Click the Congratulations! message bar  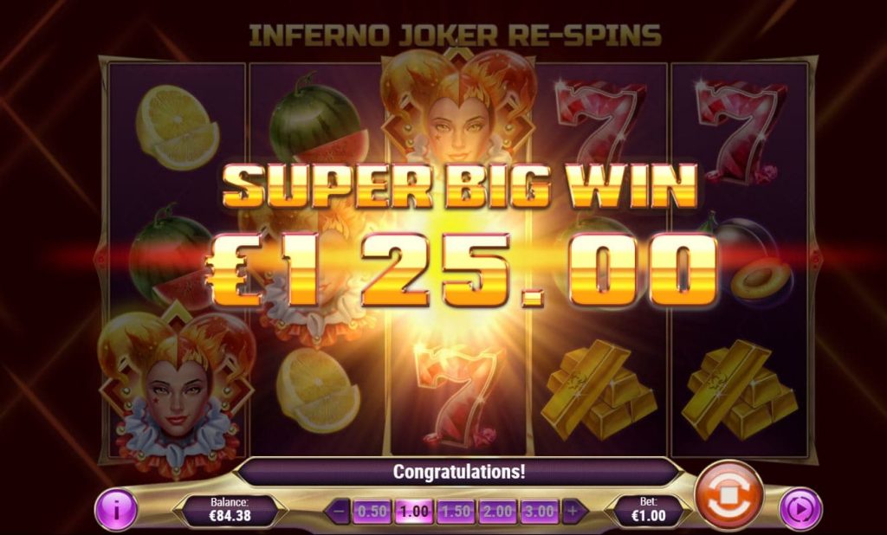(459, 471)
